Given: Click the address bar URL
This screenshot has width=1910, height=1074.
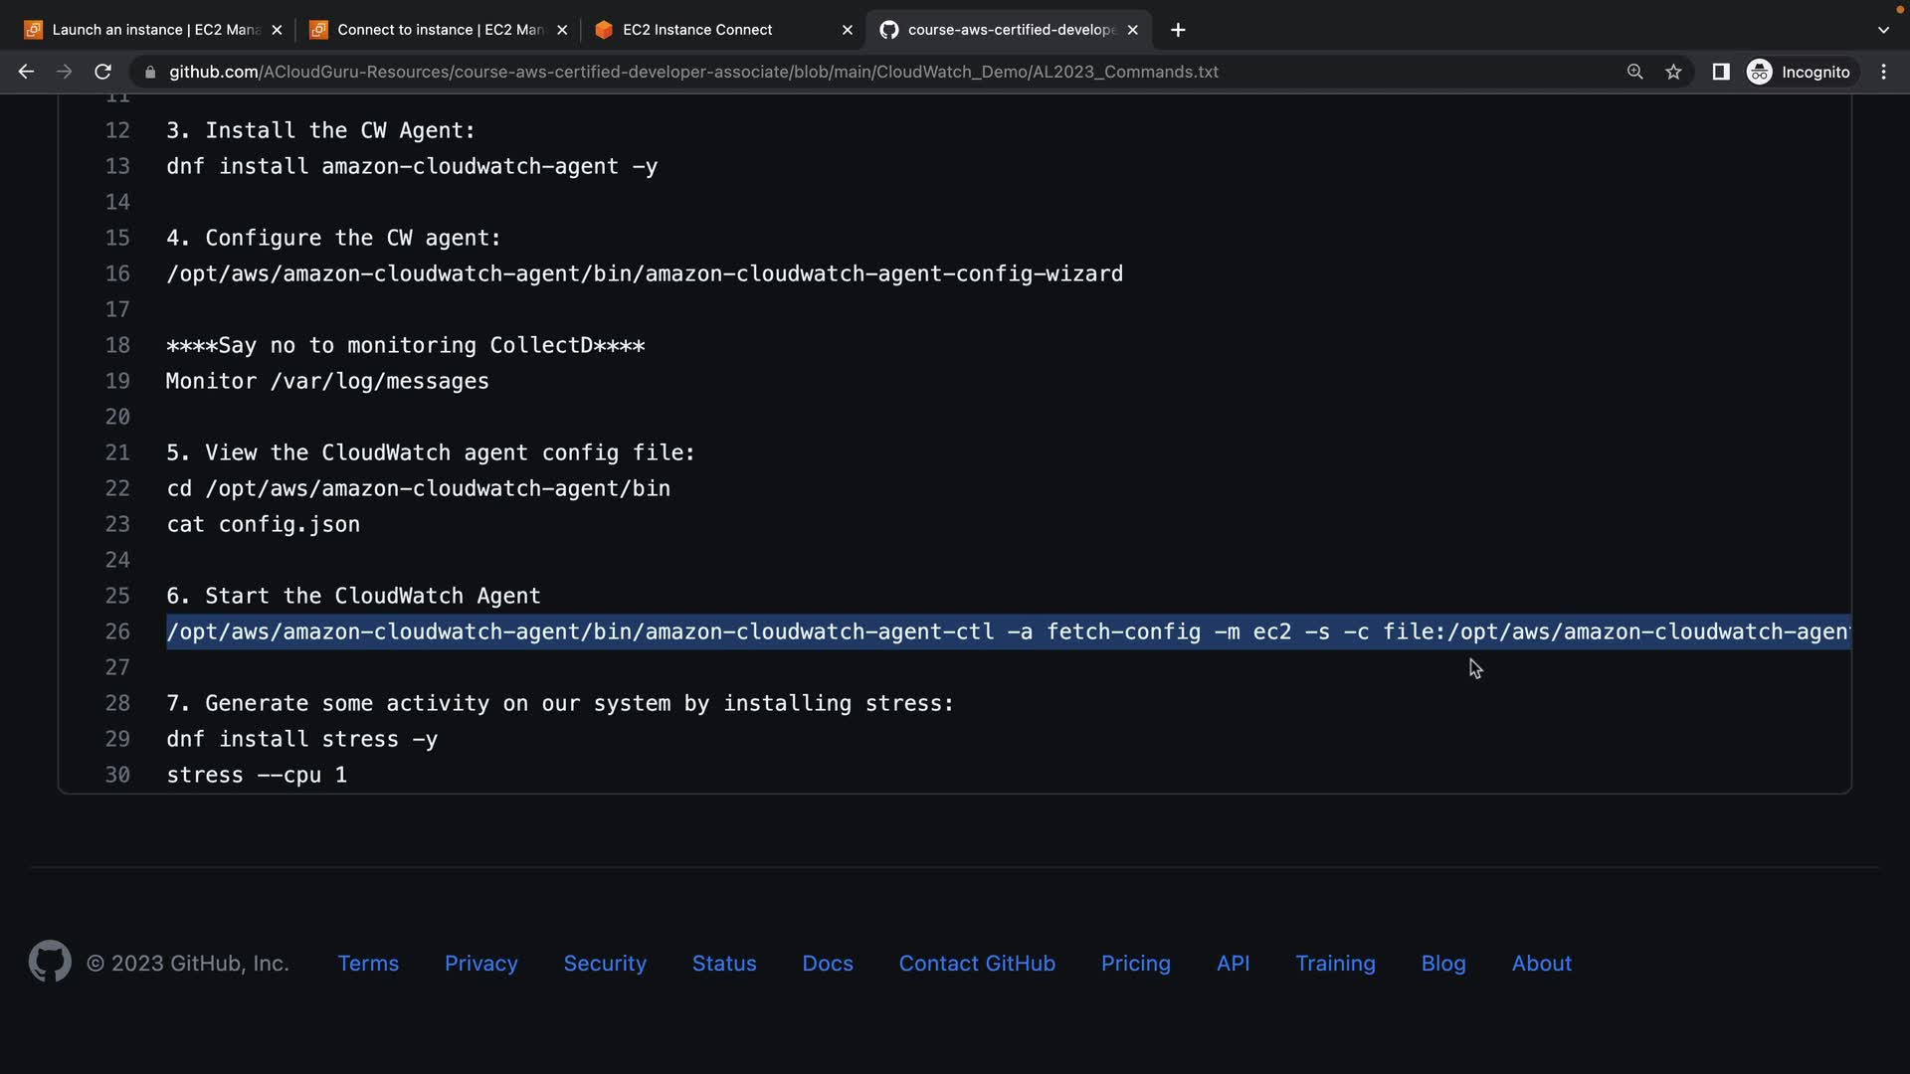Looking at the screenshot, I should point(693,72).
